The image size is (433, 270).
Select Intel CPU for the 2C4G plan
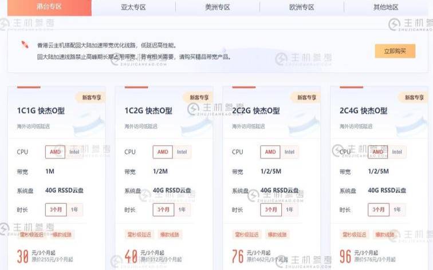pyautogui.click(x=397, y=152)
